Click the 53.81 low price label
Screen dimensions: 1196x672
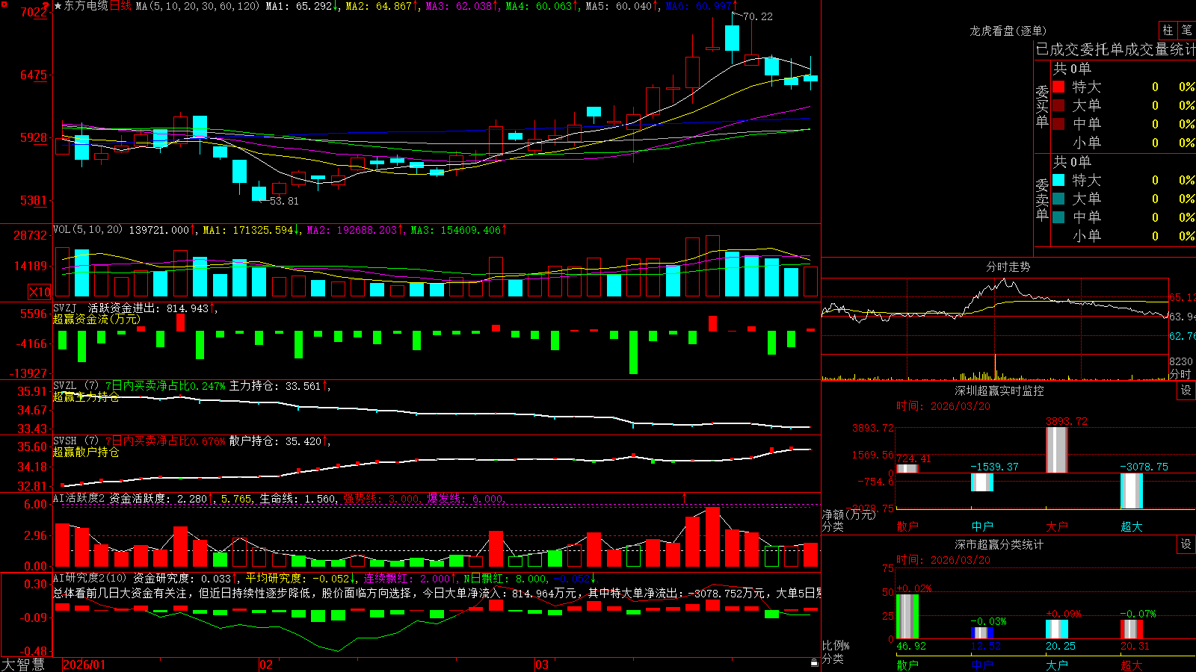pos(284,201)
